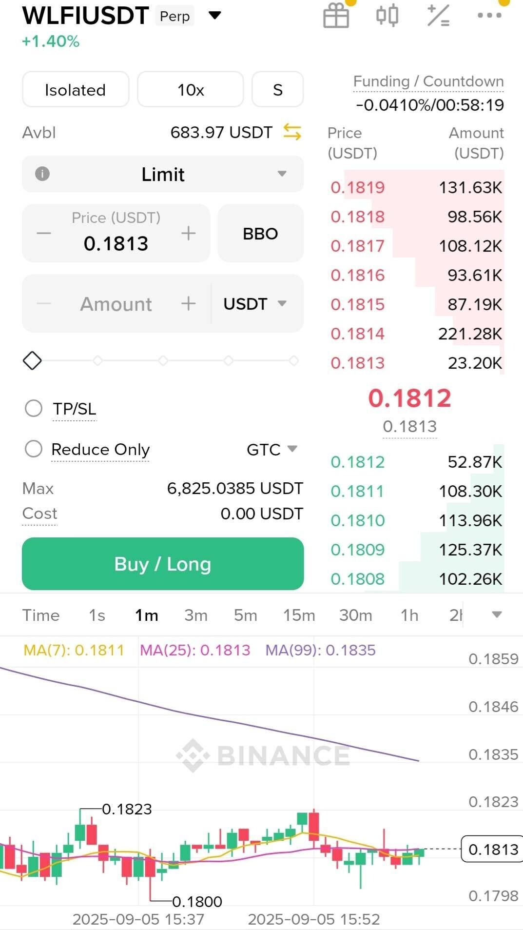Open the three-dot more options menu

489,16
